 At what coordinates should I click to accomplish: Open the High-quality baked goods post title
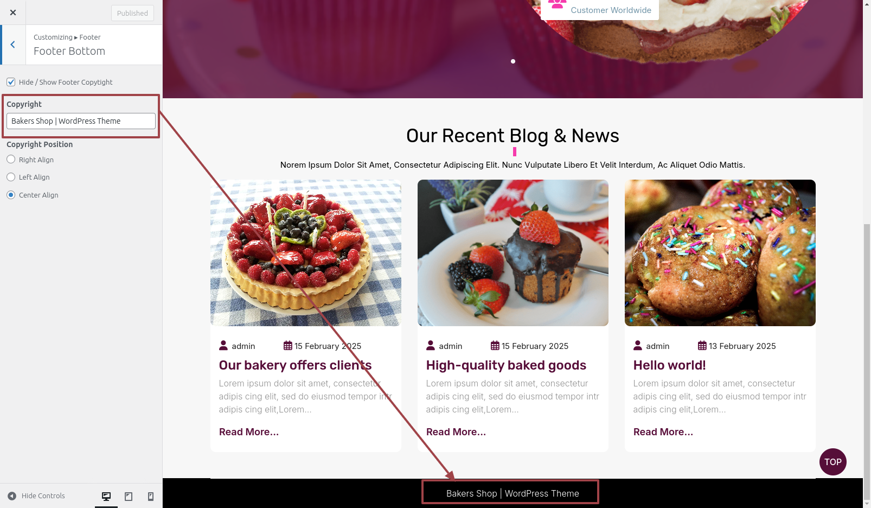point(506,365)
